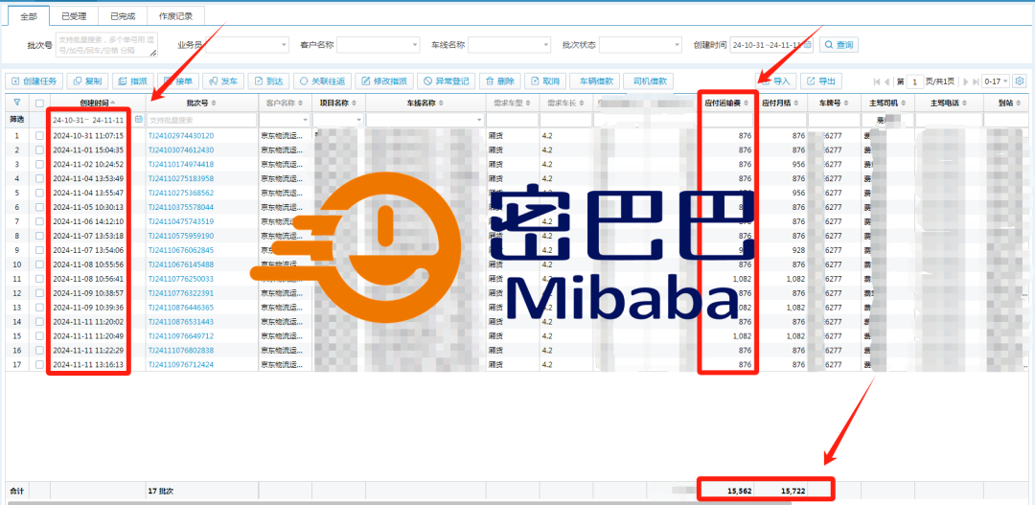Click the 查询 search button
The image size is (1035, 505).
tap(839, 45)
